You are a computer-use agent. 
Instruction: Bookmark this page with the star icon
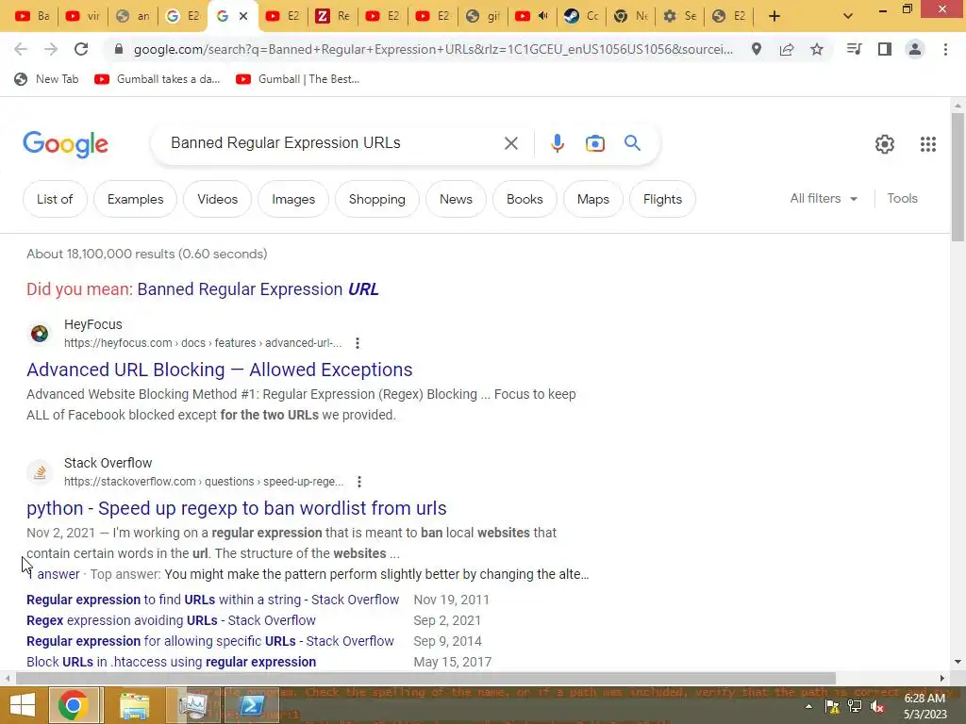click(817, 49)
